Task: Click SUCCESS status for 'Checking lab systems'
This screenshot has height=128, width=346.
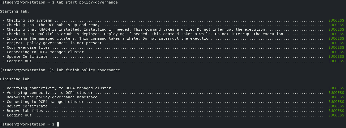Action: pos(336,20)
